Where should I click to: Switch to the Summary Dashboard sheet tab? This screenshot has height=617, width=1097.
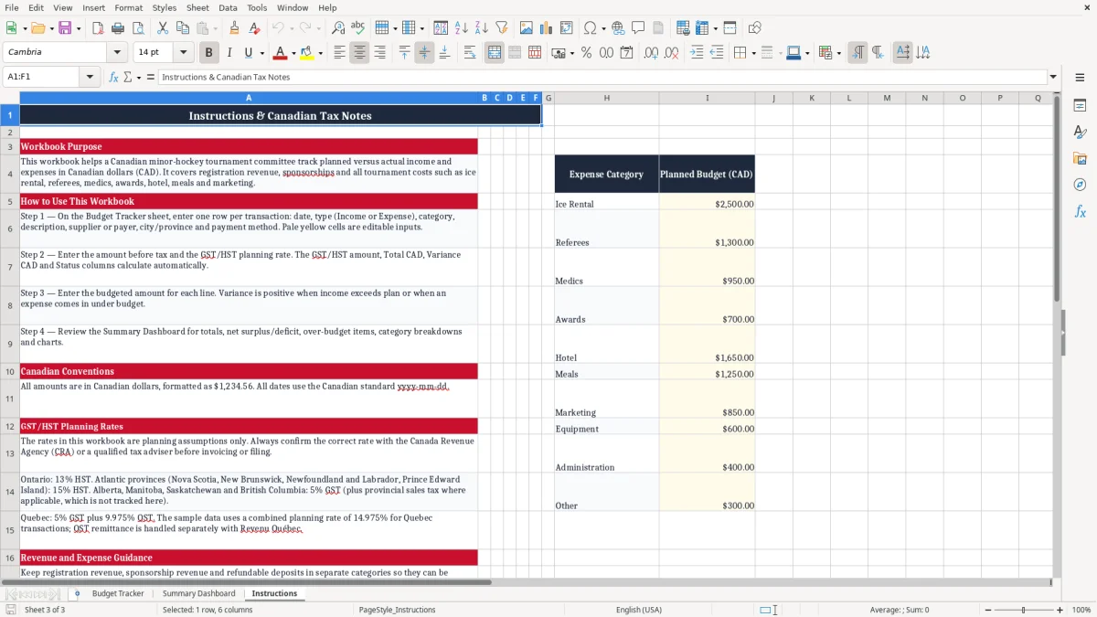click(x=198, y=593)
